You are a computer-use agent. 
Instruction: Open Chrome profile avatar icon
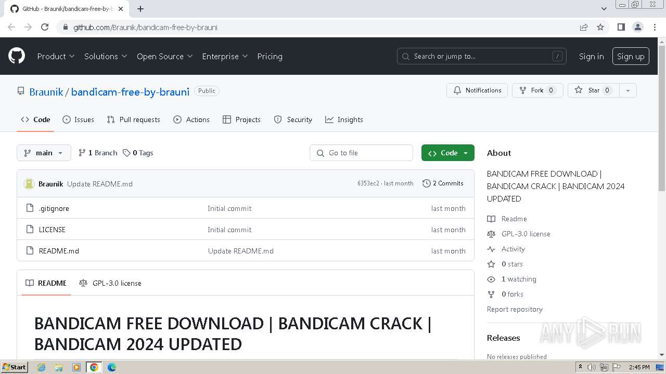638,27
